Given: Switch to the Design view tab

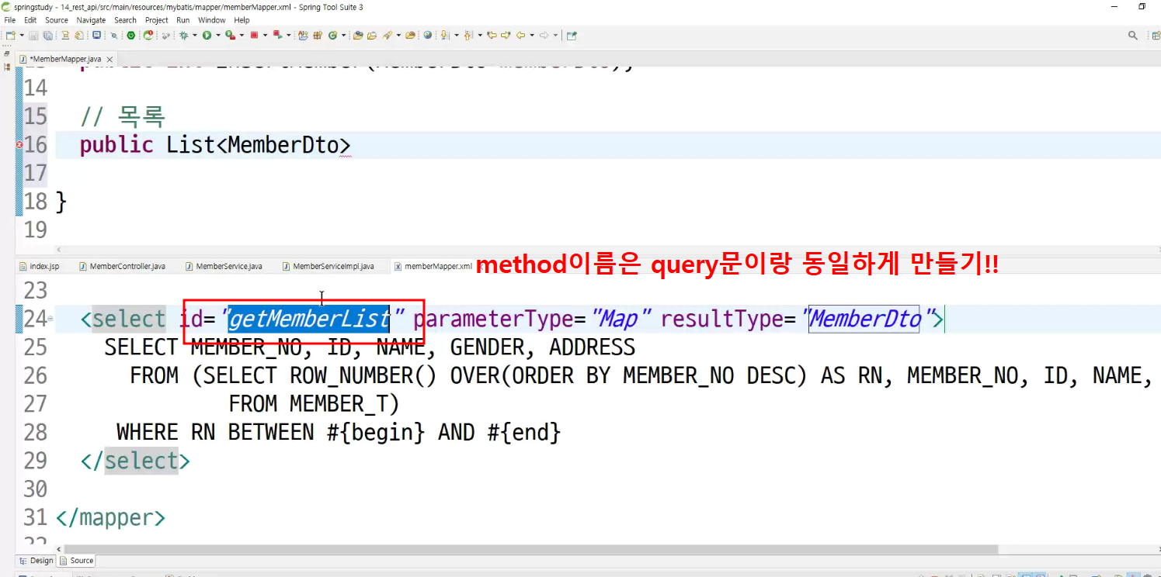Looking at the screenshot, I should [36, 561].
